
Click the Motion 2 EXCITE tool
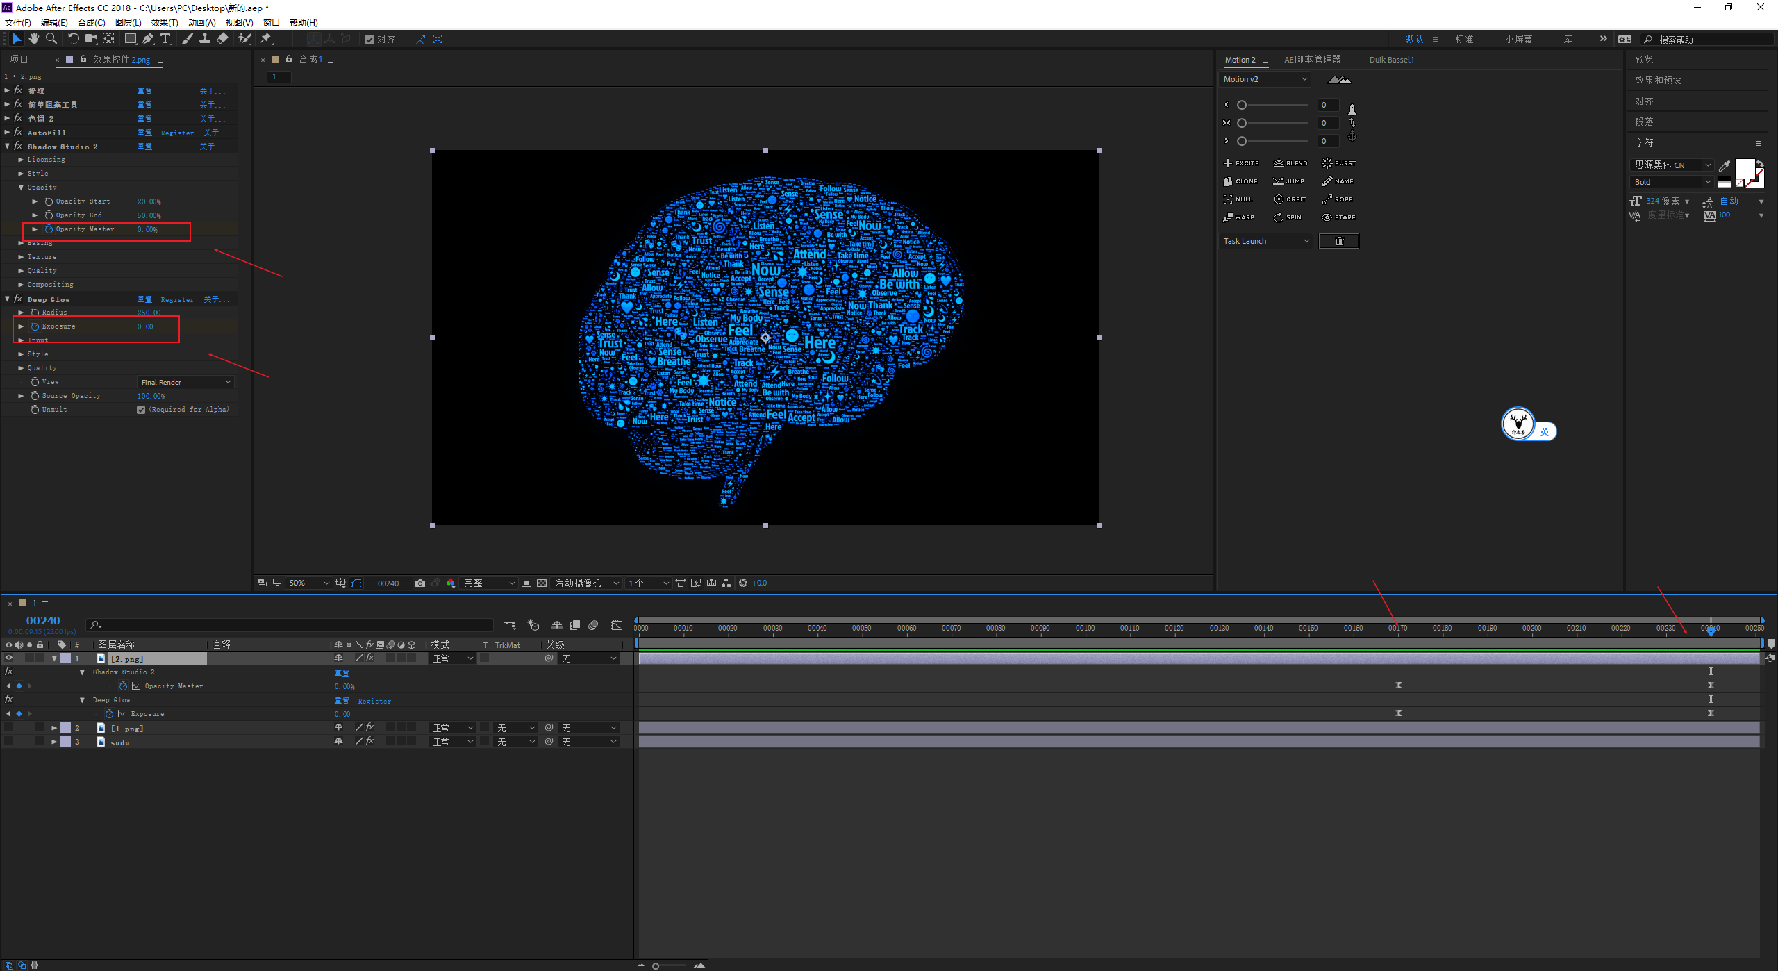pos(1241,163)
